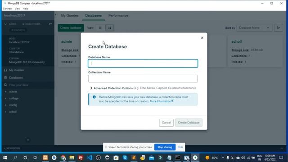
Task: Open the Sort by Database Name dropdown
Action: point(254,28)
